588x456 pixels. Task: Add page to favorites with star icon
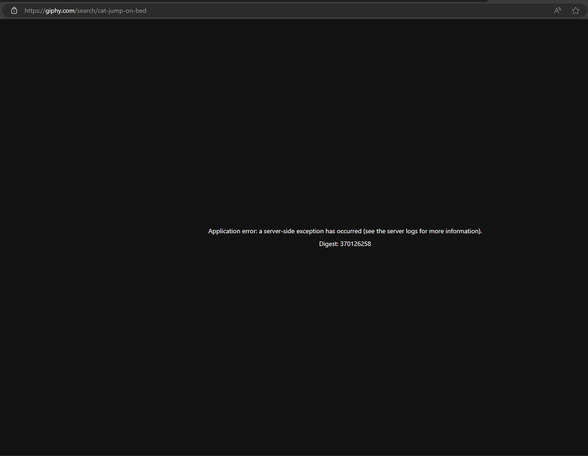tap(576, 10)
